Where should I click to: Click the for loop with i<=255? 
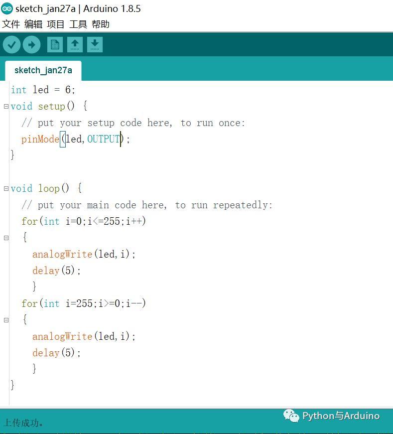coord(84,221)
